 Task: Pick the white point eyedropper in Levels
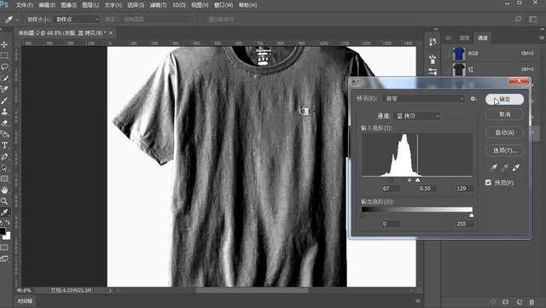516,167
